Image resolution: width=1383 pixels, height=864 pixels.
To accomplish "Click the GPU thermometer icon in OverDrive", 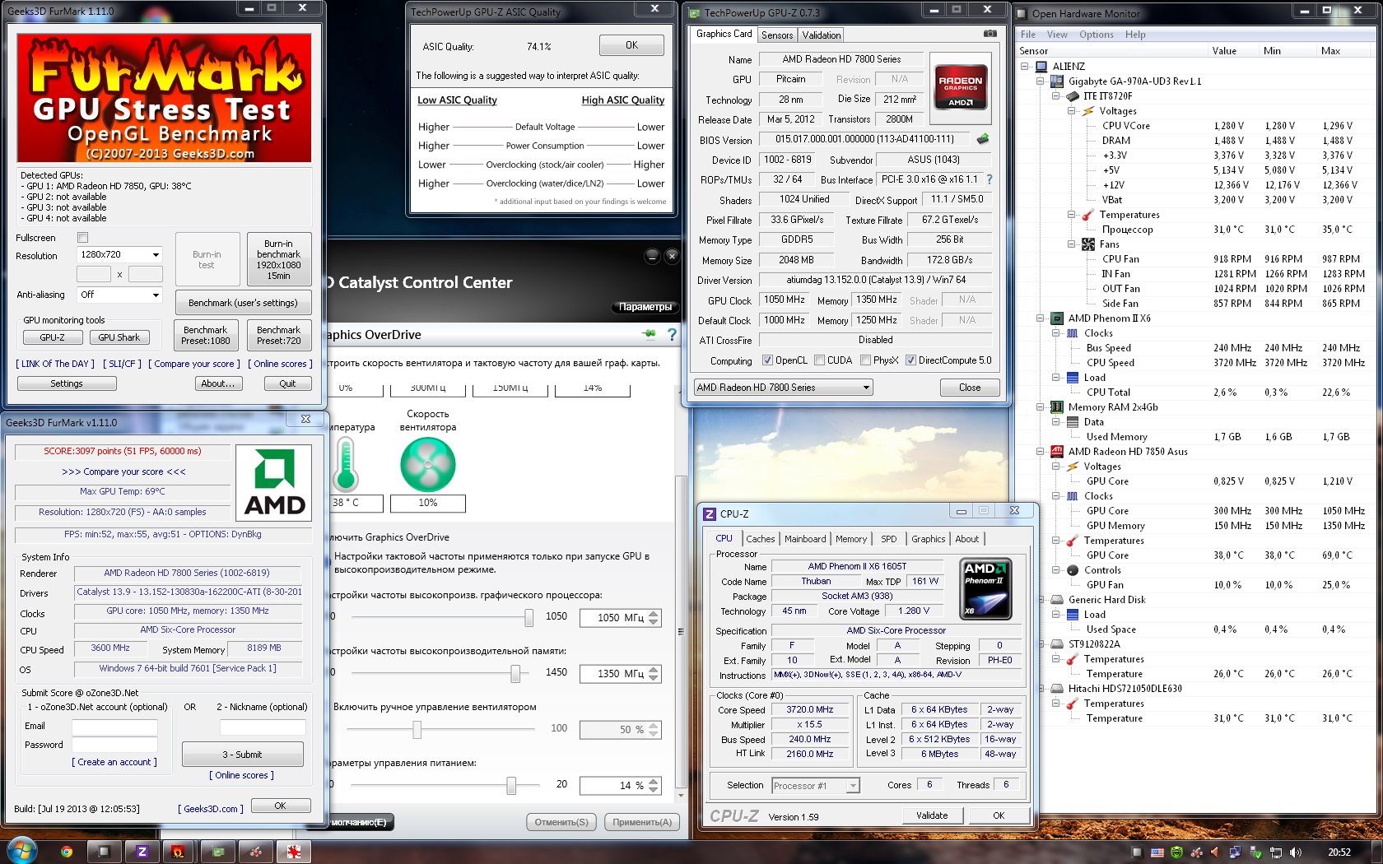I will 345,464.
